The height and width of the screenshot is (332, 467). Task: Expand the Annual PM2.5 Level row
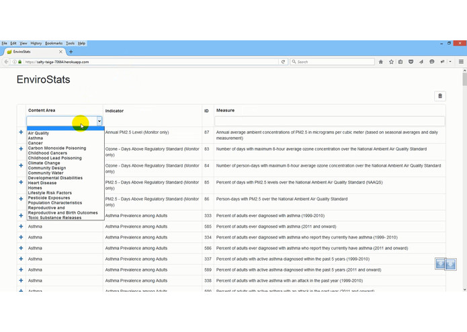pos(21,132)
